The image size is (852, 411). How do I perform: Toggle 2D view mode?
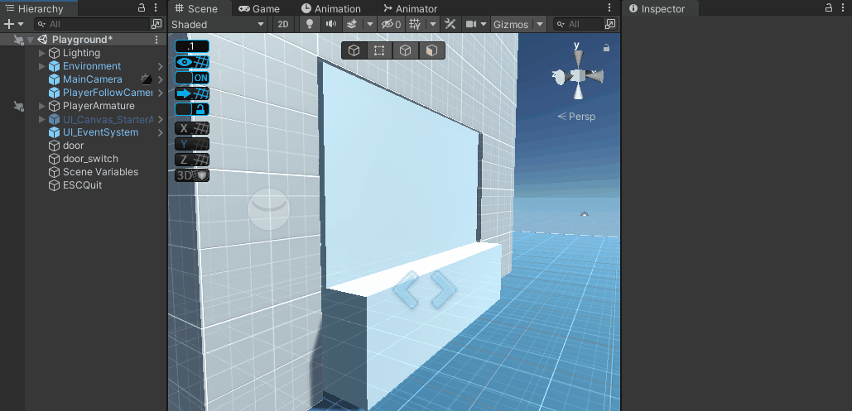click(283, 24)
